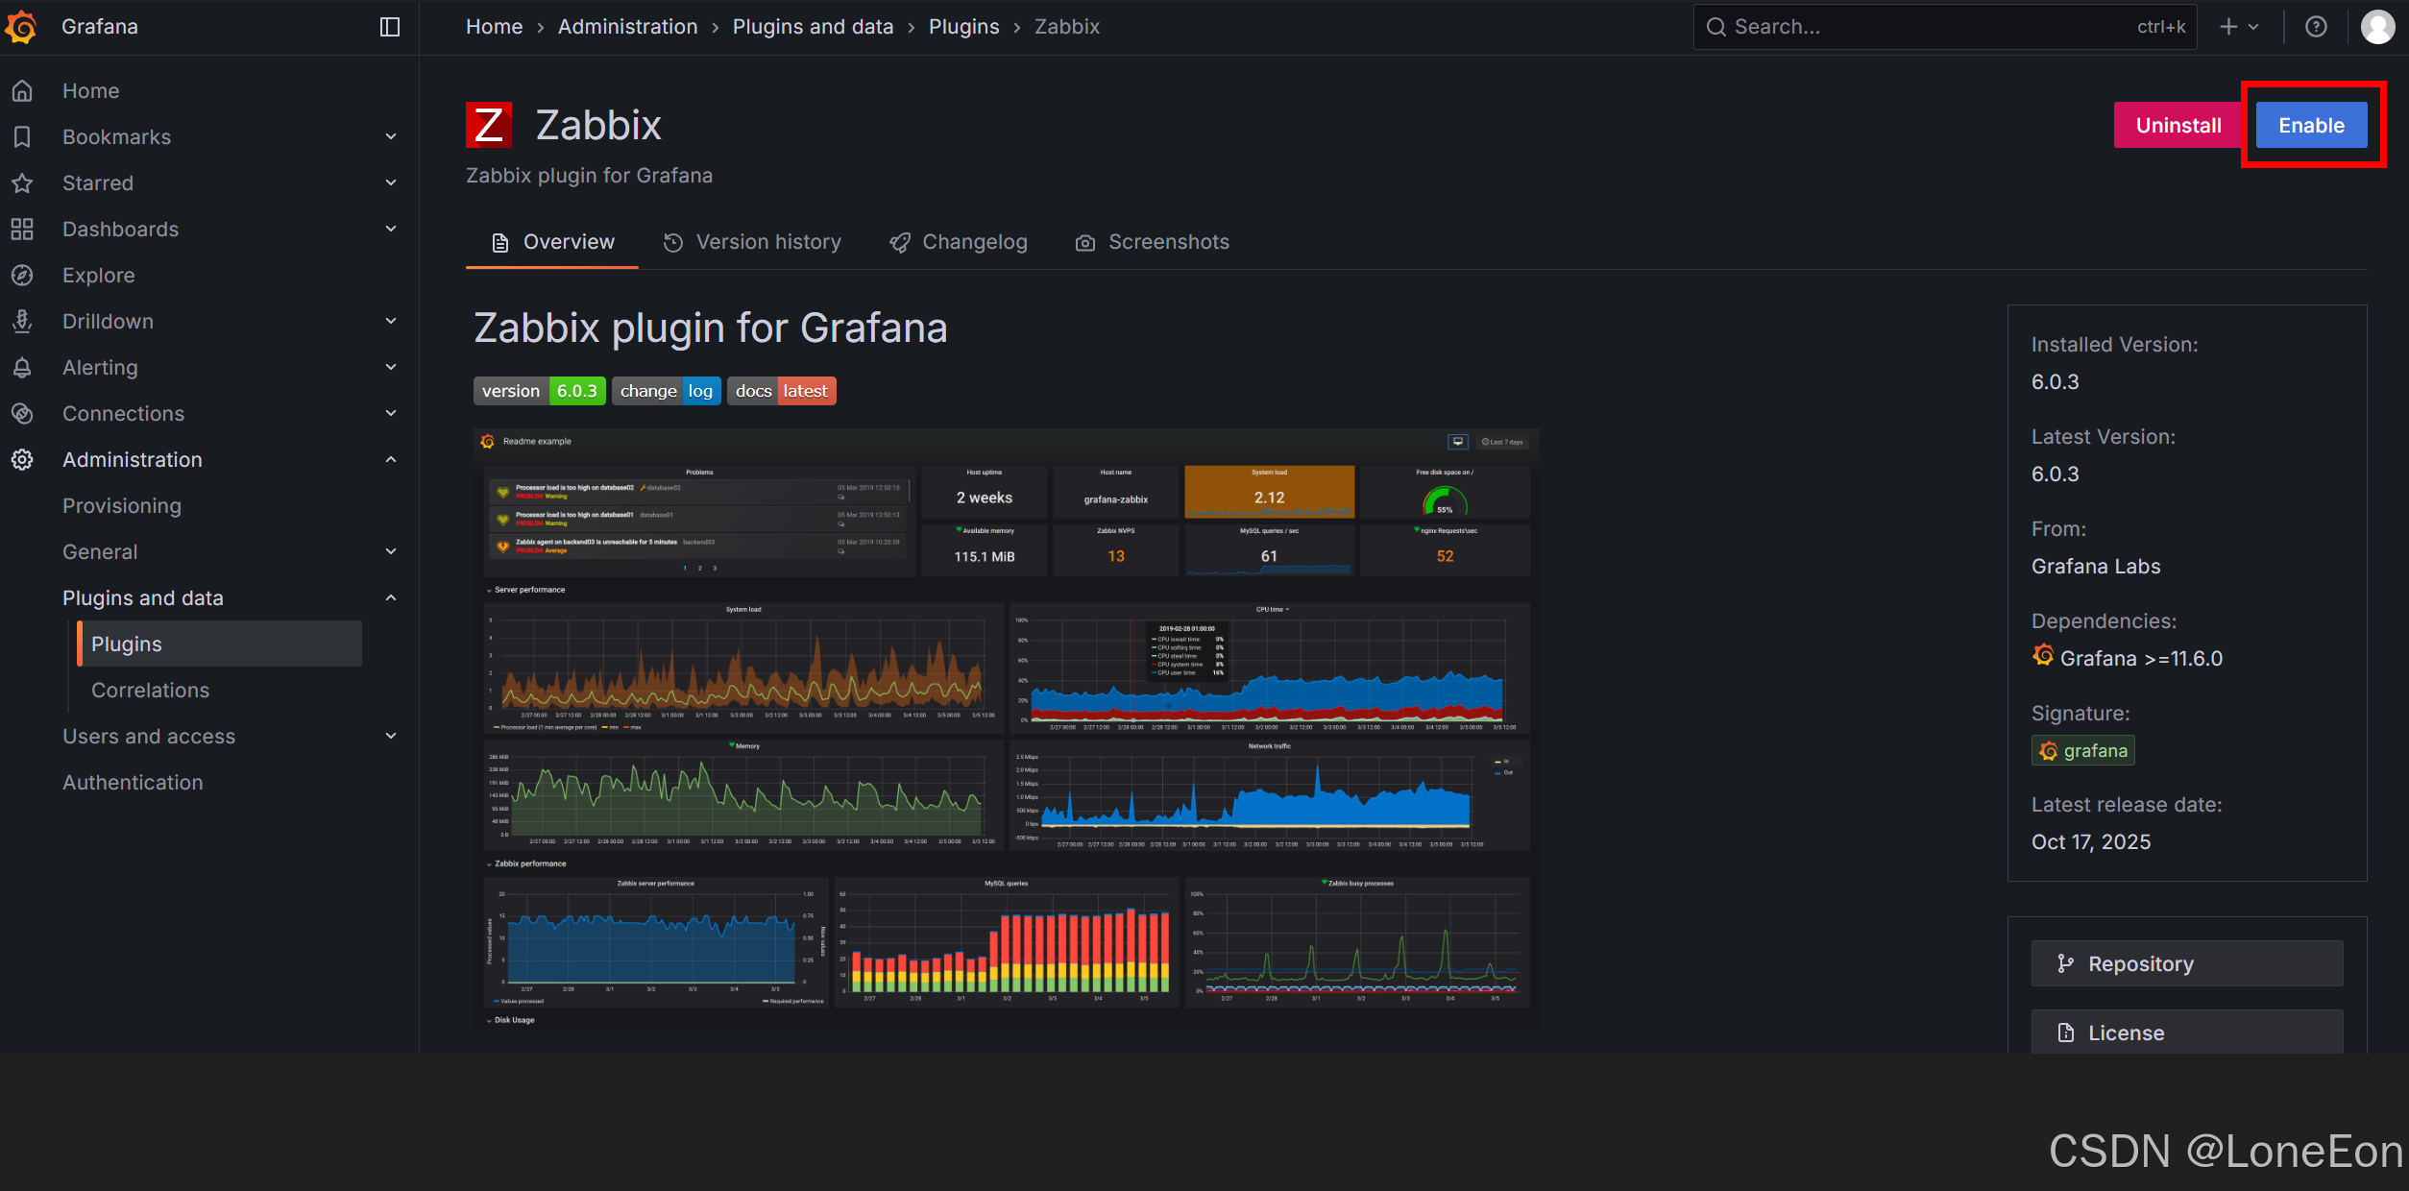The width and height of the screenshot is (2409, 1191).
Task: Switch to the Version history tab
Action: click(768, 241)
